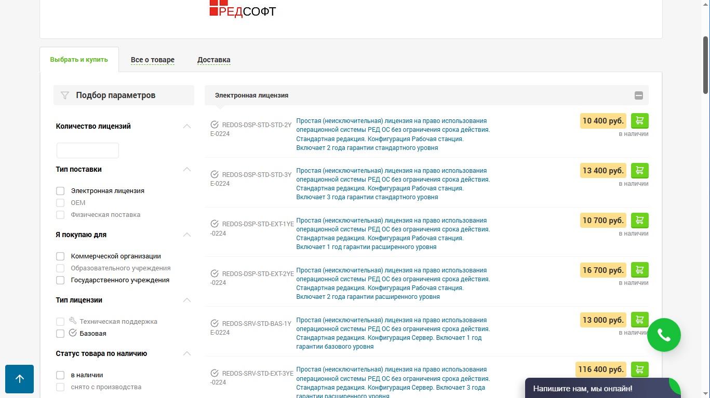Switch to the Доставка tab
Image resolution: width=710 pixels, height=398 pixels.
pyautogui.click(x=214, y=60)
